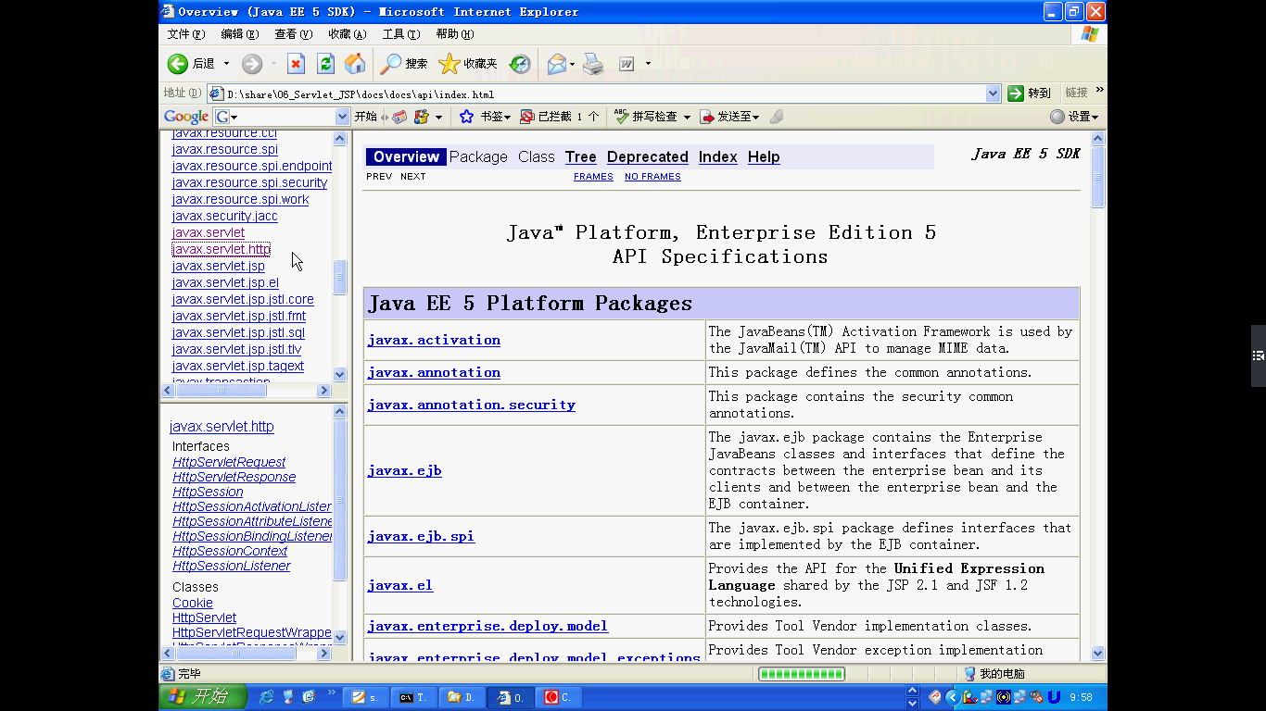This screenshot has height=711, width=1266.
Task: Expand quick launch overflow chevron
Action: coord(332,692)
